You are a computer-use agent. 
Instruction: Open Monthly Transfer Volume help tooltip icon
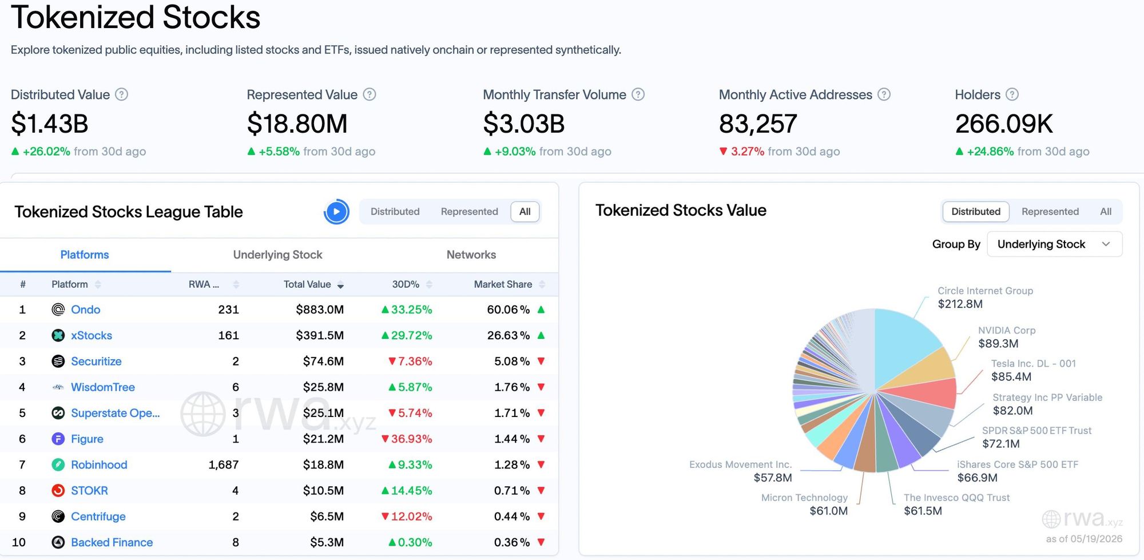[638, 94]
